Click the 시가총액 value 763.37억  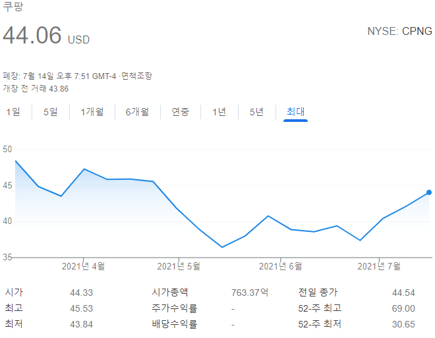pyautogui.click(x=250, y=293)
